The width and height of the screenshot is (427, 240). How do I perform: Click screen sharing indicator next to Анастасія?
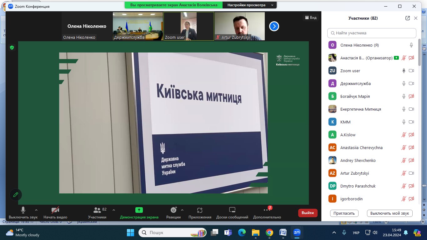396,58
